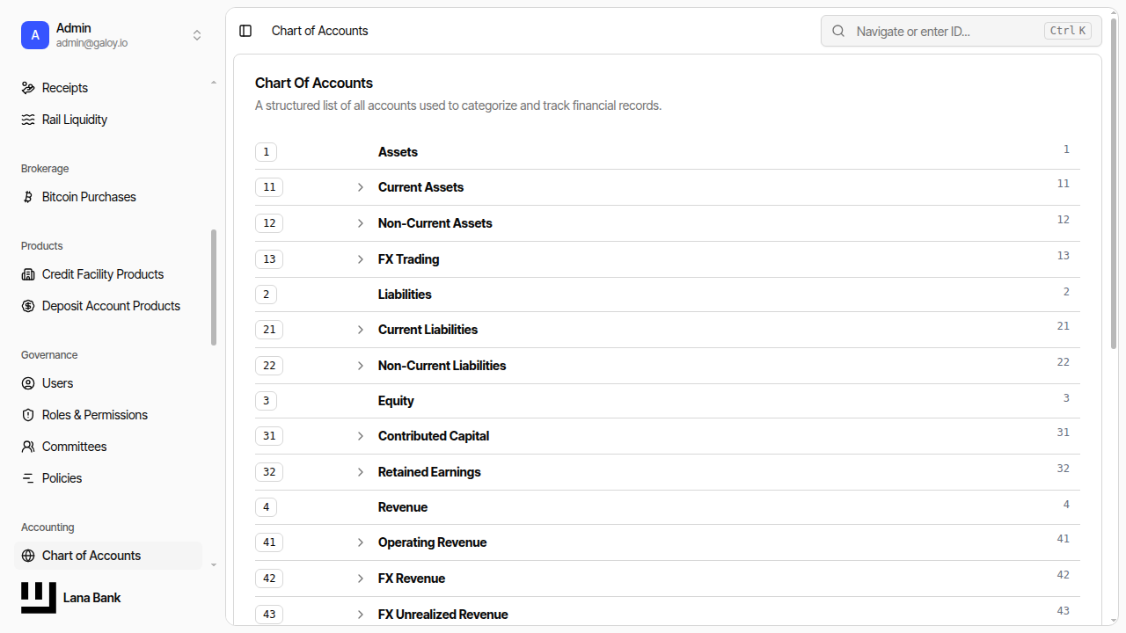1126x633 pixels.
Task: Click the Chart of Accounts globe icon
Action: pos(28,556)
